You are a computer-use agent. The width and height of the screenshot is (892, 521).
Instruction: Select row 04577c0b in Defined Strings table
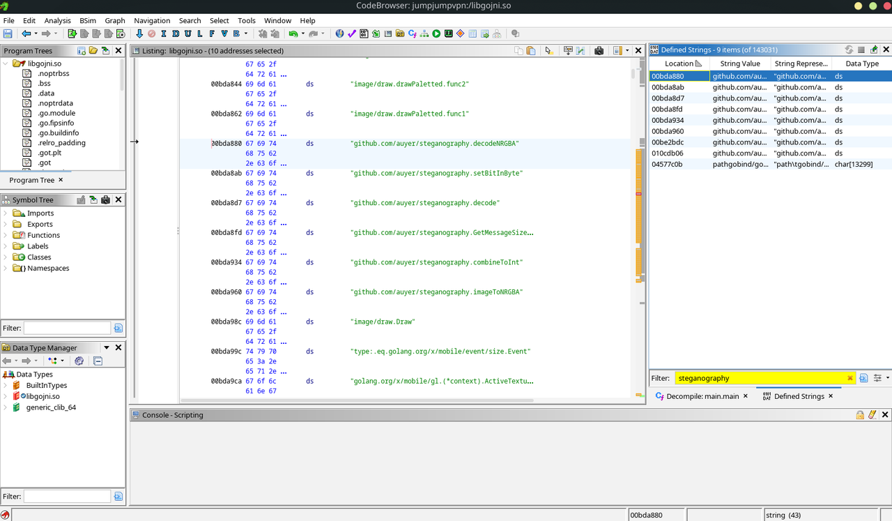[770, 164]
